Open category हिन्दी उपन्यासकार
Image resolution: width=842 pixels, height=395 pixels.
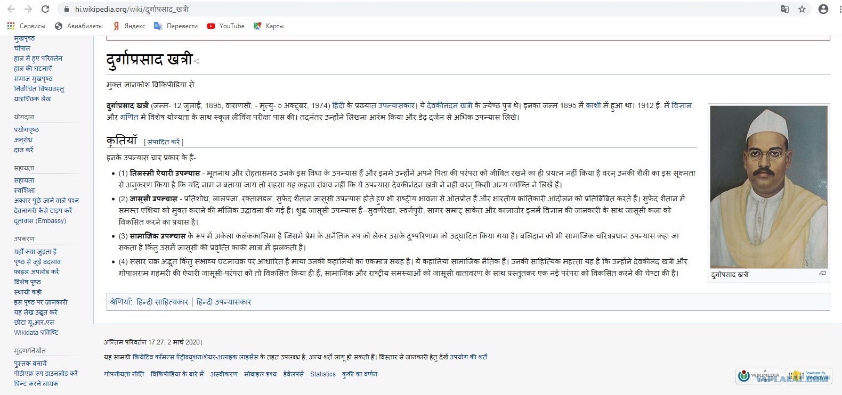pos(224,302)
